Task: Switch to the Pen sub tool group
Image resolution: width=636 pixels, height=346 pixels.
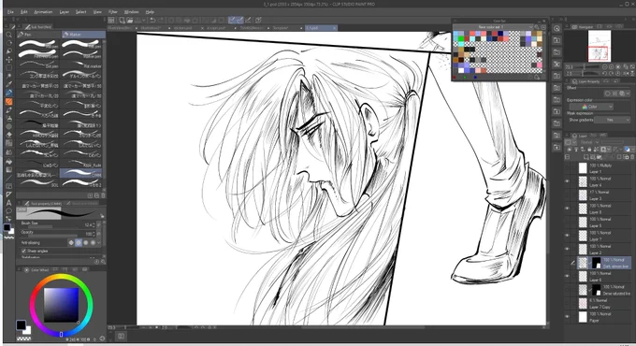Action: (x=39, y=35)
